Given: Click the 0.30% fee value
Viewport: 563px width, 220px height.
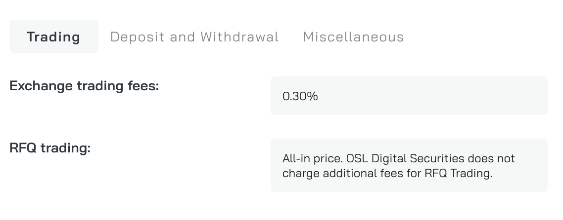Looking at the screenshot, I should 300,96.
